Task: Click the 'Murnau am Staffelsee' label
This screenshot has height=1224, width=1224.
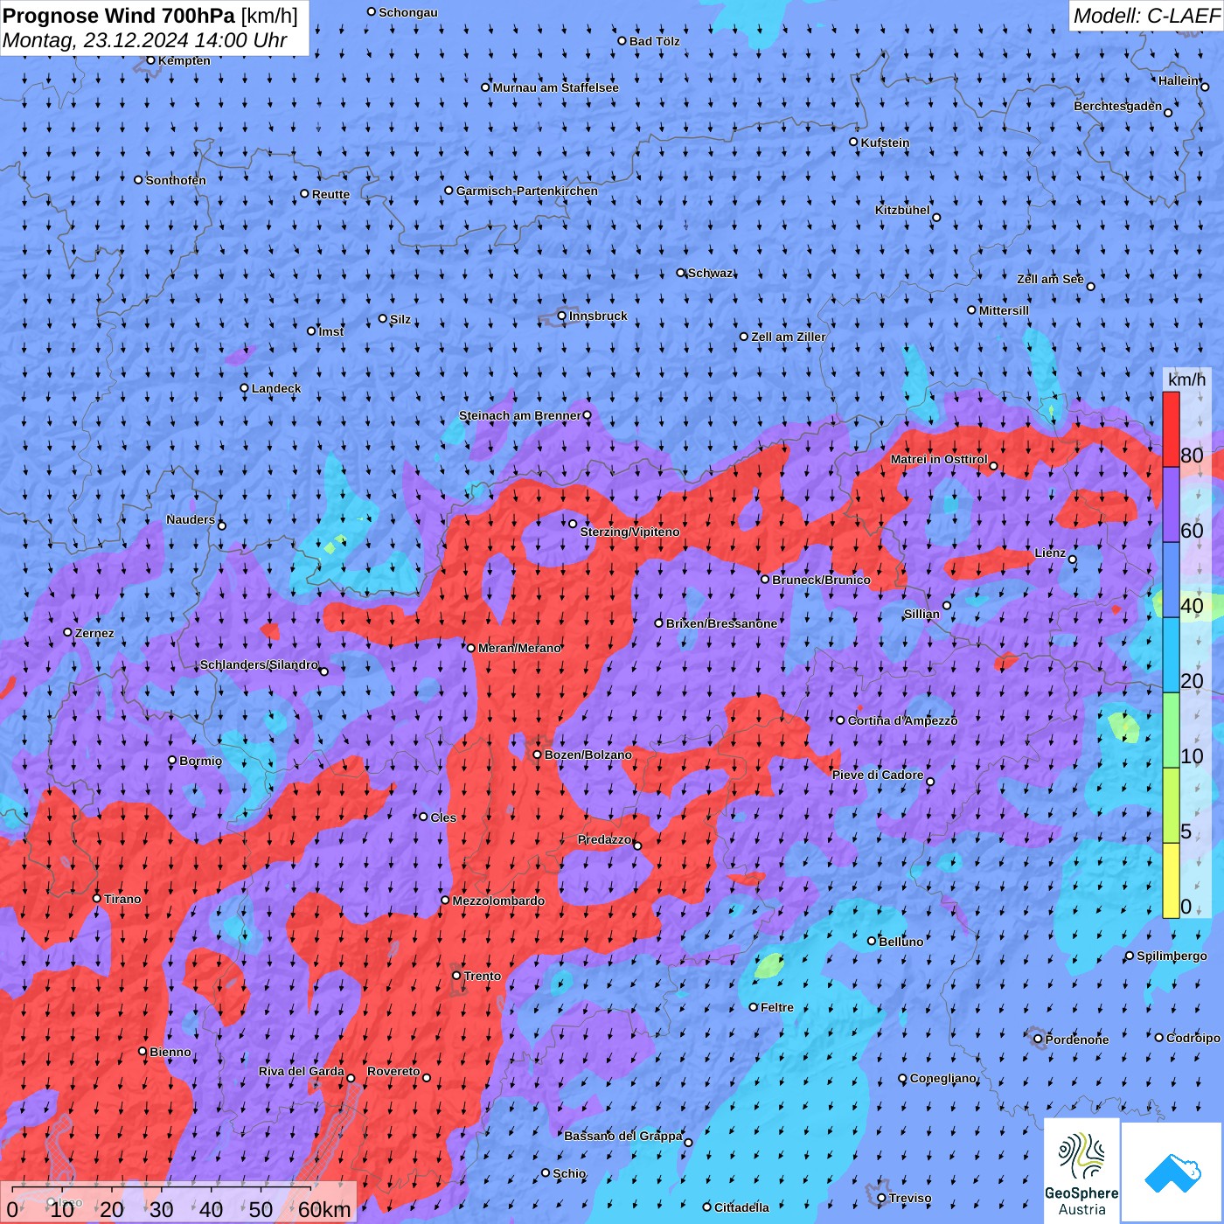Action: click(555, 87)
